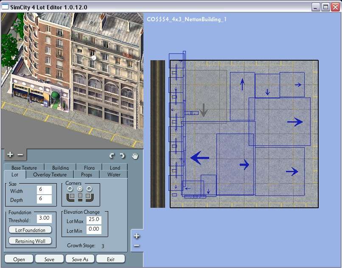Edit the Lot Min elevation field
This screenshot has height=268, width=342.
94,229
